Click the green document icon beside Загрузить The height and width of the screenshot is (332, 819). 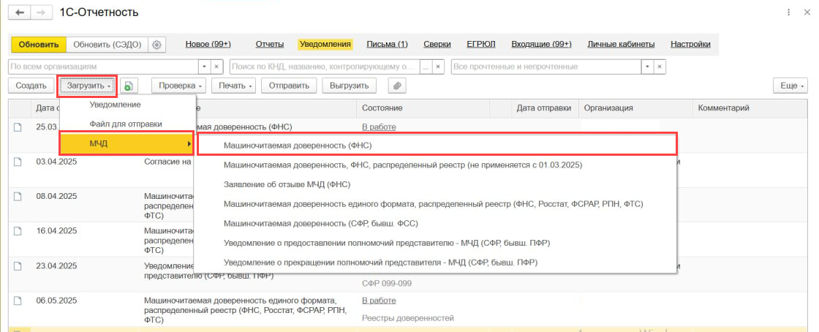click(x=128, y=86)
